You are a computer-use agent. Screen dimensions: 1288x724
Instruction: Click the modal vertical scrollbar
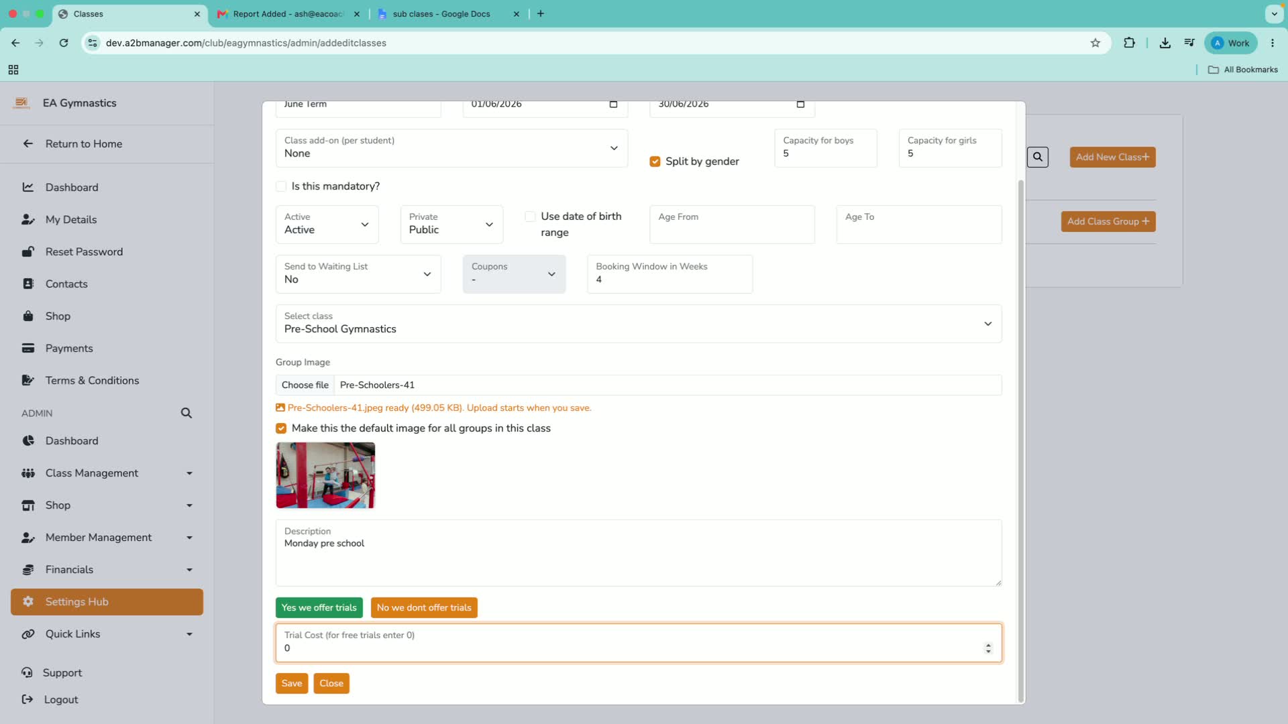click(1021, 440)
